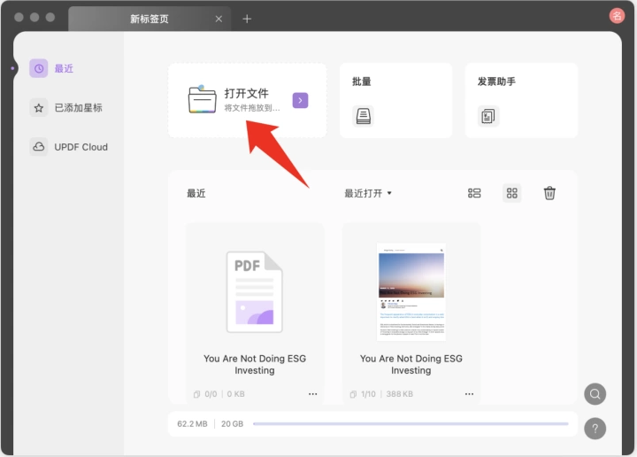This screenshot has width=637, height=457.
Task: Click purple arrow beside 打开文件
Action: pyautogui.click(x=300, y=100)
